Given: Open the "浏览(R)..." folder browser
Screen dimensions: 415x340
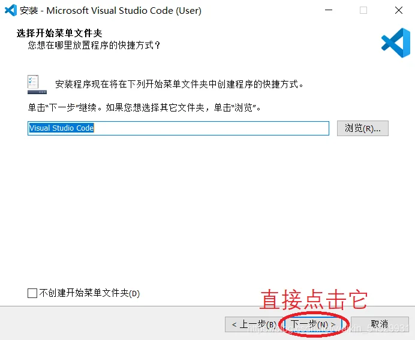Looking at the screenshot, I should [363, 128].
